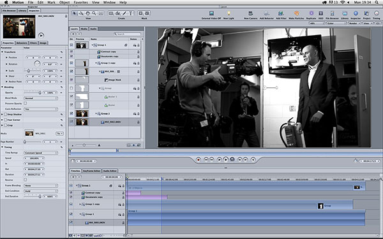Click the Make Particles icon

click(x=296, y=13)
